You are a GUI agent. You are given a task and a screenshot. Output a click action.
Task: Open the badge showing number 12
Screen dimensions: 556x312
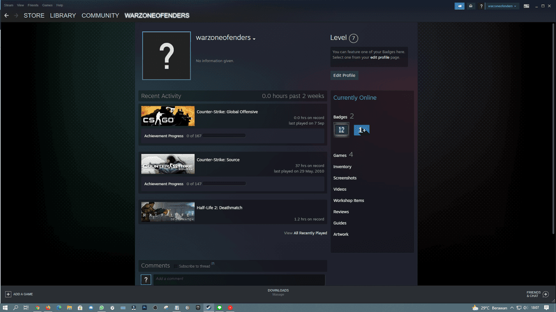pyautogui.click(x=341, y=130)
